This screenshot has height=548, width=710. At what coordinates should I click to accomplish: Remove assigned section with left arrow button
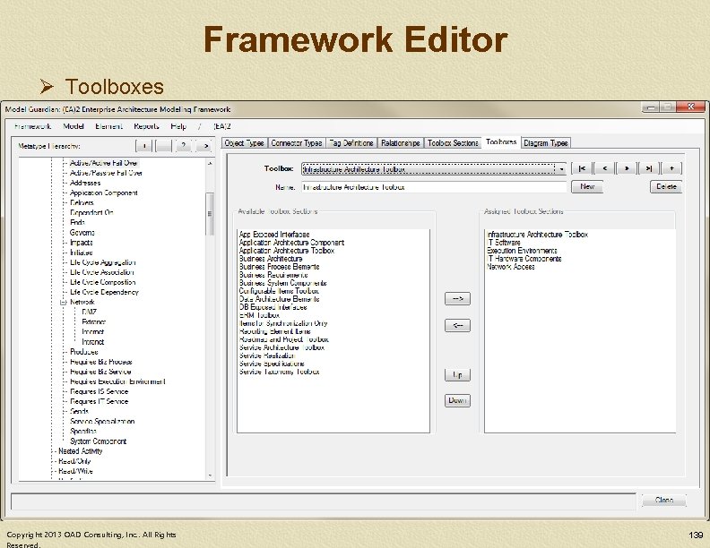(x=457, y=326)
